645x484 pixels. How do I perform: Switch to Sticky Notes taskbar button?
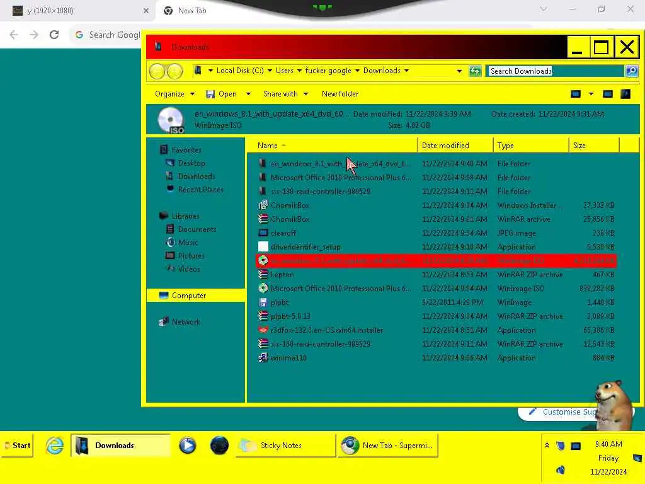286,446
